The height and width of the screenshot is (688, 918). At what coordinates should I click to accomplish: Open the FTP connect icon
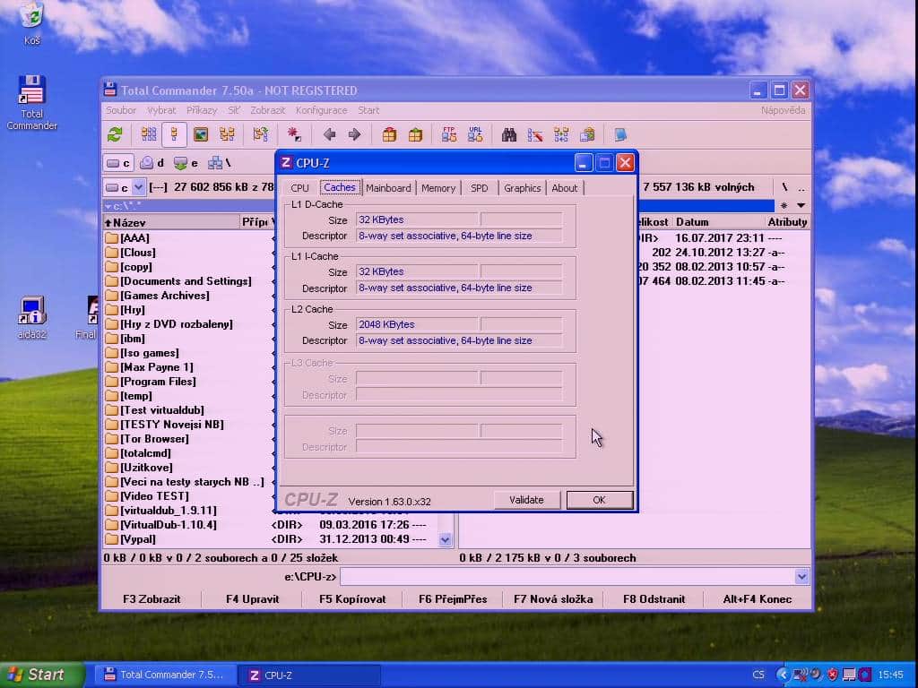450,135
